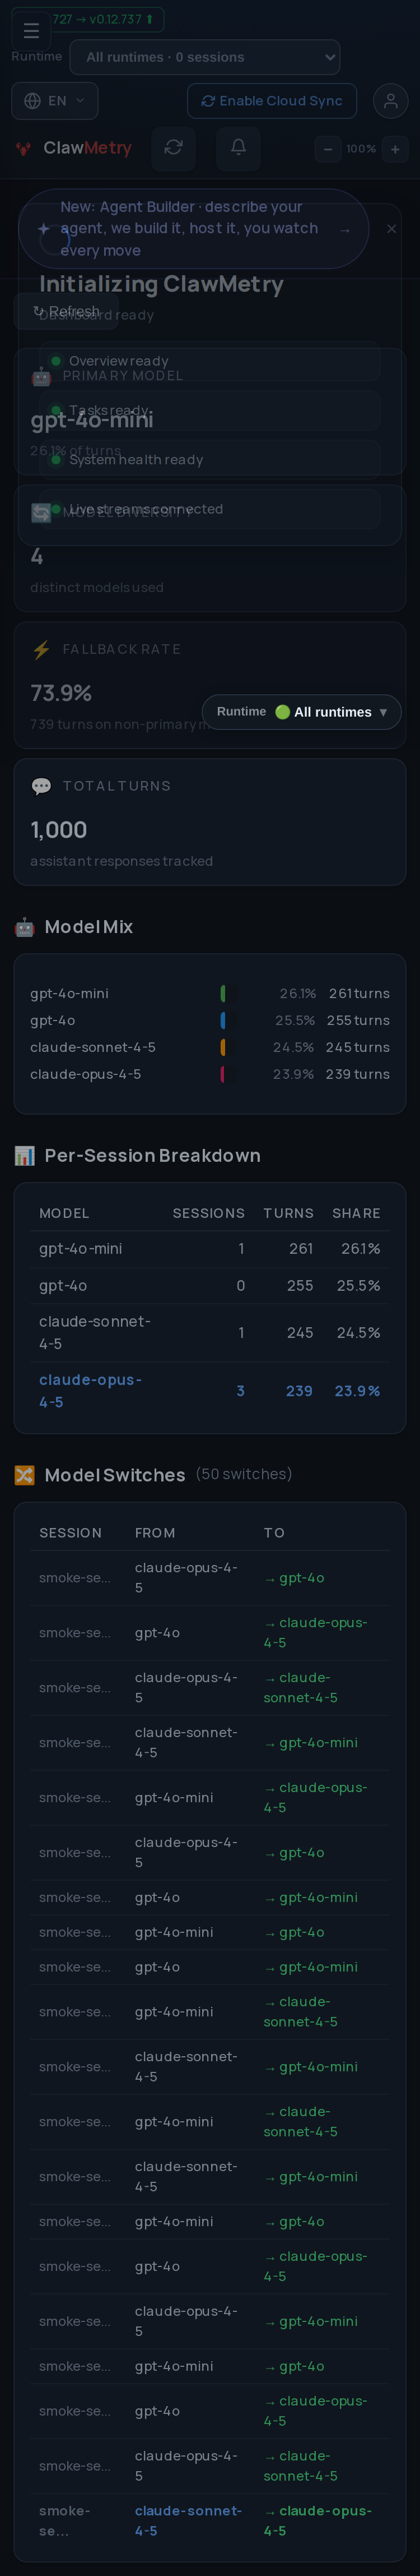
Task: Select the claude-opus-4-5 row in Per-Session Breakdown
Action: click(209, 1391)
